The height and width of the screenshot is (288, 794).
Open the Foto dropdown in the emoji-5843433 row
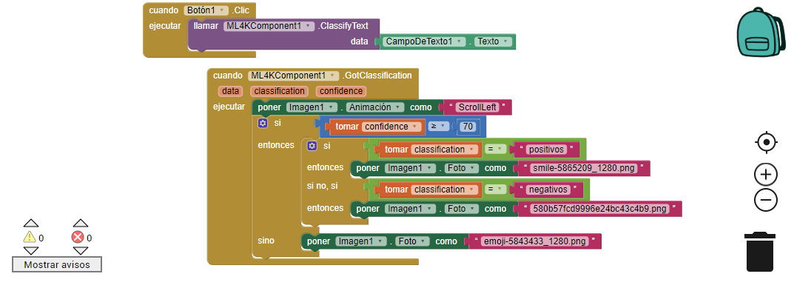pyautogui.click(x=412, y=241)
